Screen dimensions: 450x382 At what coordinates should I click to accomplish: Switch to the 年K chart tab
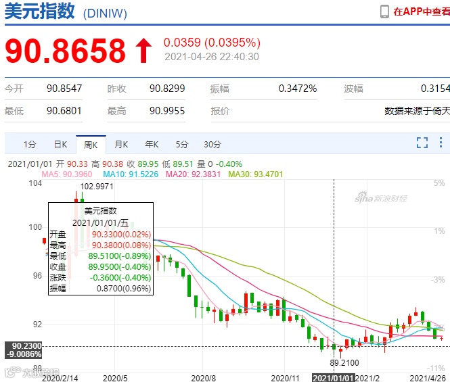tap(152, 145)
